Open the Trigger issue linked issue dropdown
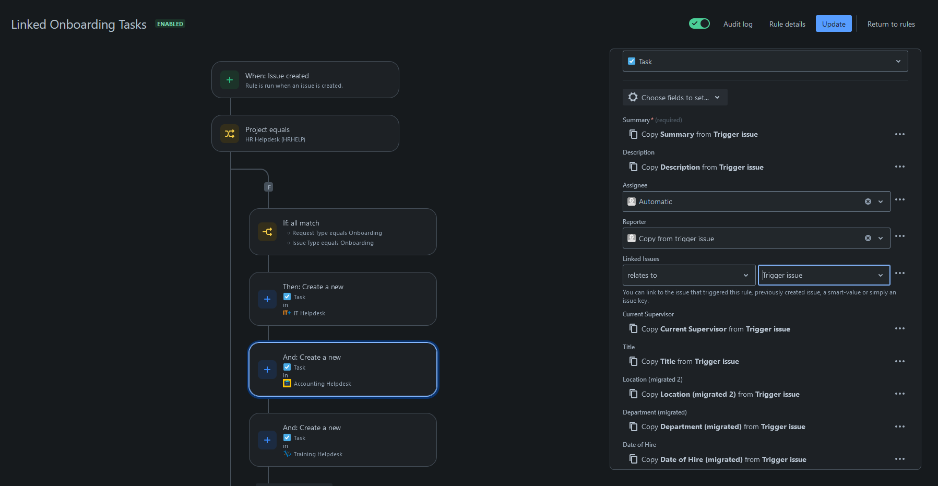Screen dimensions: 938x486 [824, 275]
